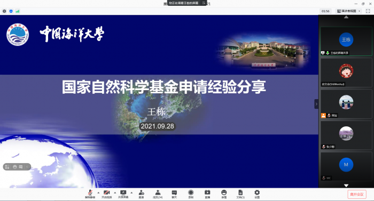The width and height of the screenshot is (374, 201).
Task: Open the chat panel
Action: point(174,194)
